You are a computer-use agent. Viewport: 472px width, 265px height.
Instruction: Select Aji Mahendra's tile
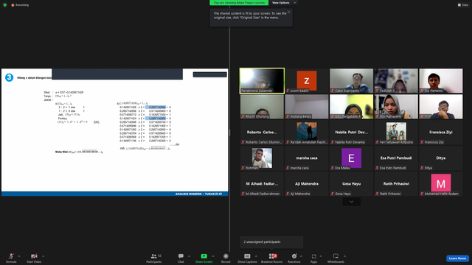coord(307,184)
